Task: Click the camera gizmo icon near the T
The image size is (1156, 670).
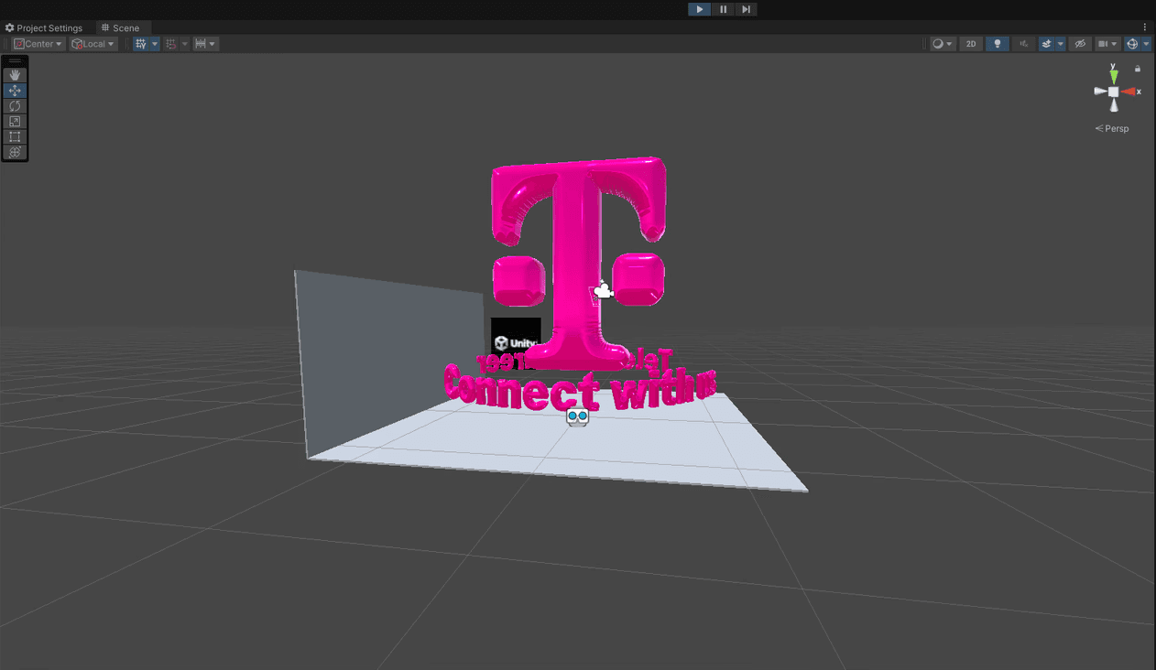Action: pyautogui.click(x=603, y=291)
